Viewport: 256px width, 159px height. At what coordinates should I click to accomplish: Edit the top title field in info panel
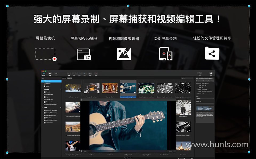205,78
